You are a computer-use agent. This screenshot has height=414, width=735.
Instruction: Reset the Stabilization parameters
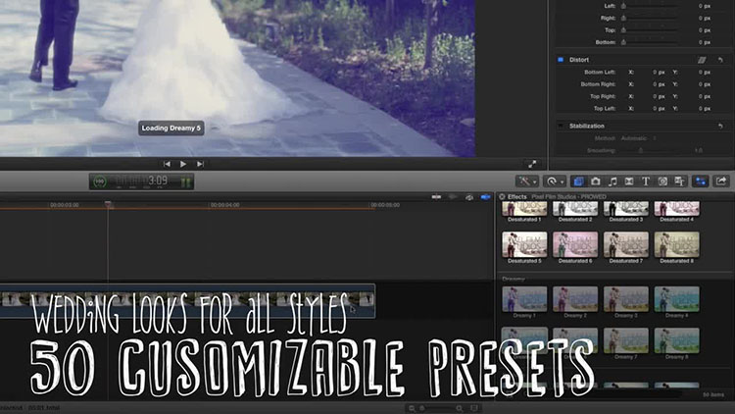tap(720, 126)
